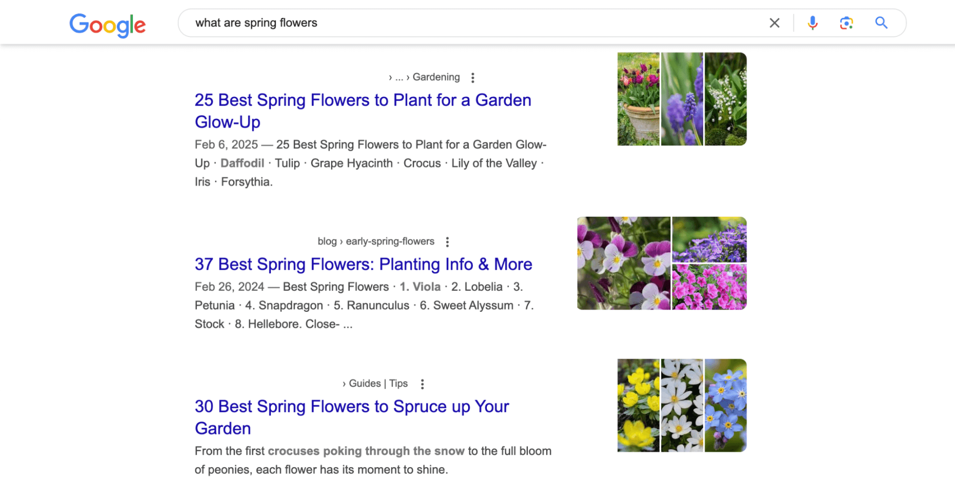Click the grape hyacinth thumbnail

point(682,99)
